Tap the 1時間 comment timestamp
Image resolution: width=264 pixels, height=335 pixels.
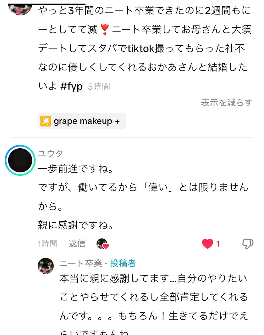(47, 244)
